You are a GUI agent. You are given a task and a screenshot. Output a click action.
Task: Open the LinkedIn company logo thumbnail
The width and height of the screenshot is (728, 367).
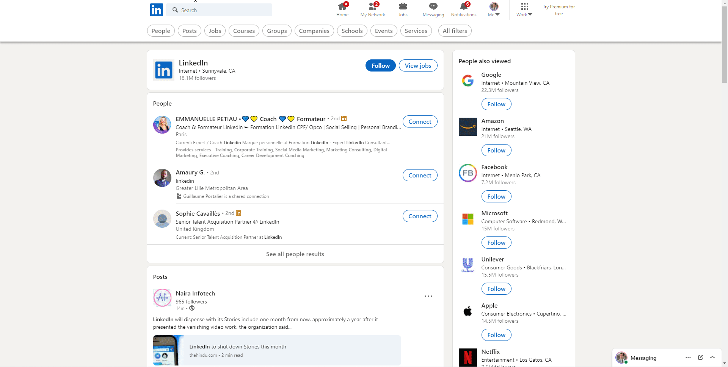click(164, 70)
